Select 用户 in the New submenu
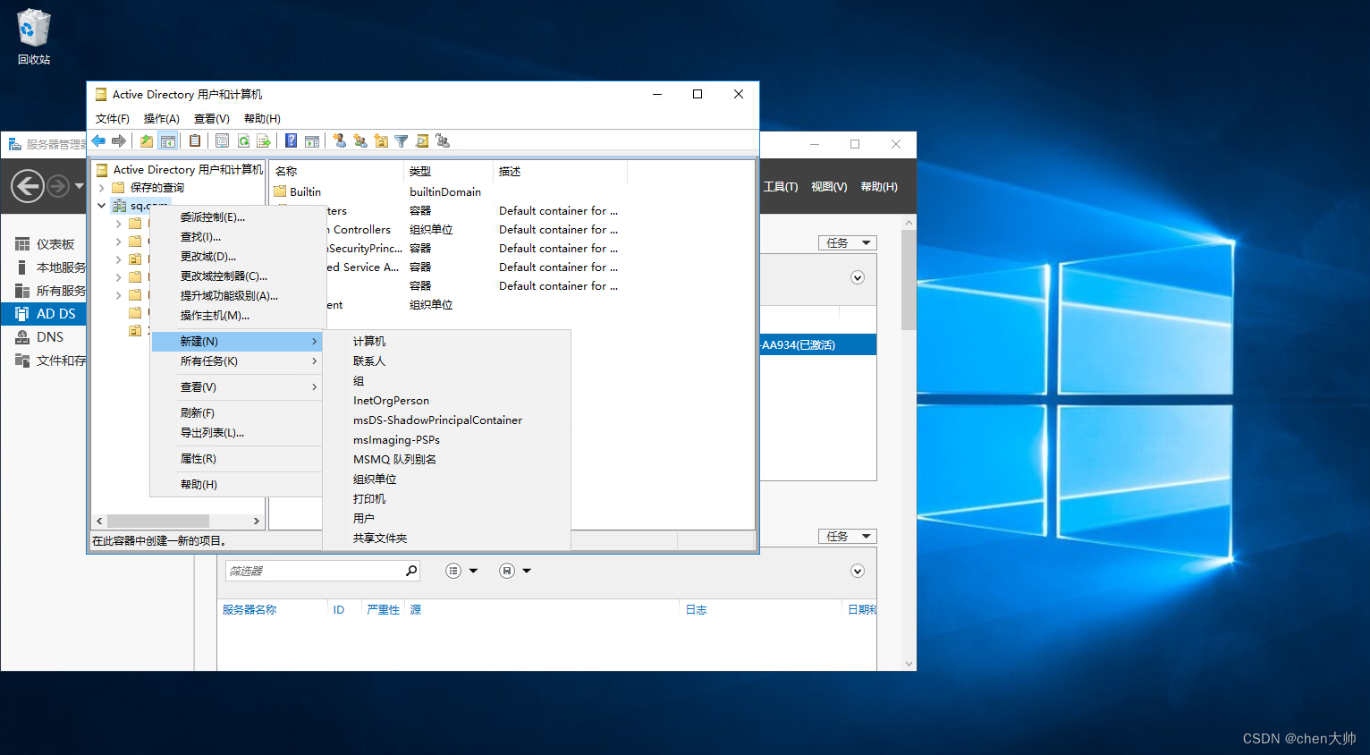This screenshot has height=755, width=1370. 447,519
